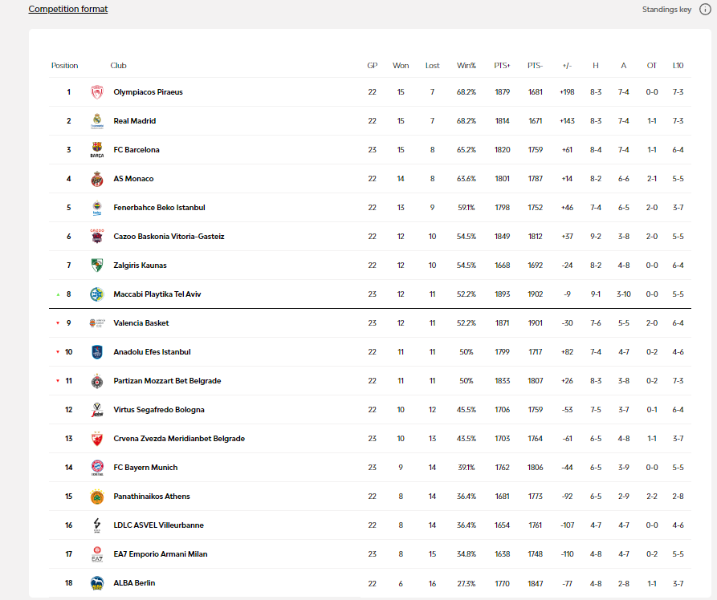Open the Competition format link
This screenshot has height=600, width=717.
(68, 9)
